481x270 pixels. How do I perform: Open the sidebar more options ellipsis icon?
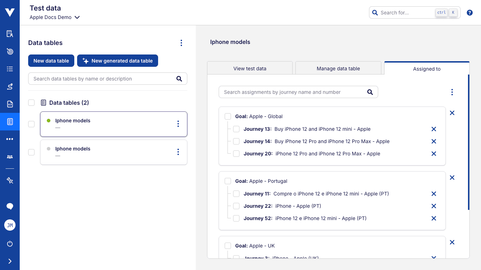[10, 139]
